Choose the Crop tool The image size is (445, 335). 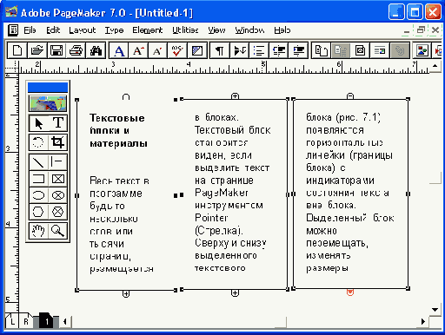(x=57, y=142)
